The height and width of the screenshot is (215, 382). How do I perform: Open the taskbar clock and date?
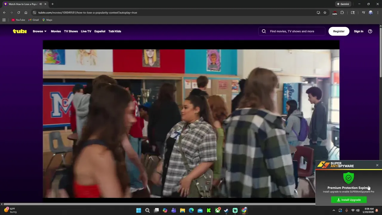pyautogui.click(x=368, y=210)
